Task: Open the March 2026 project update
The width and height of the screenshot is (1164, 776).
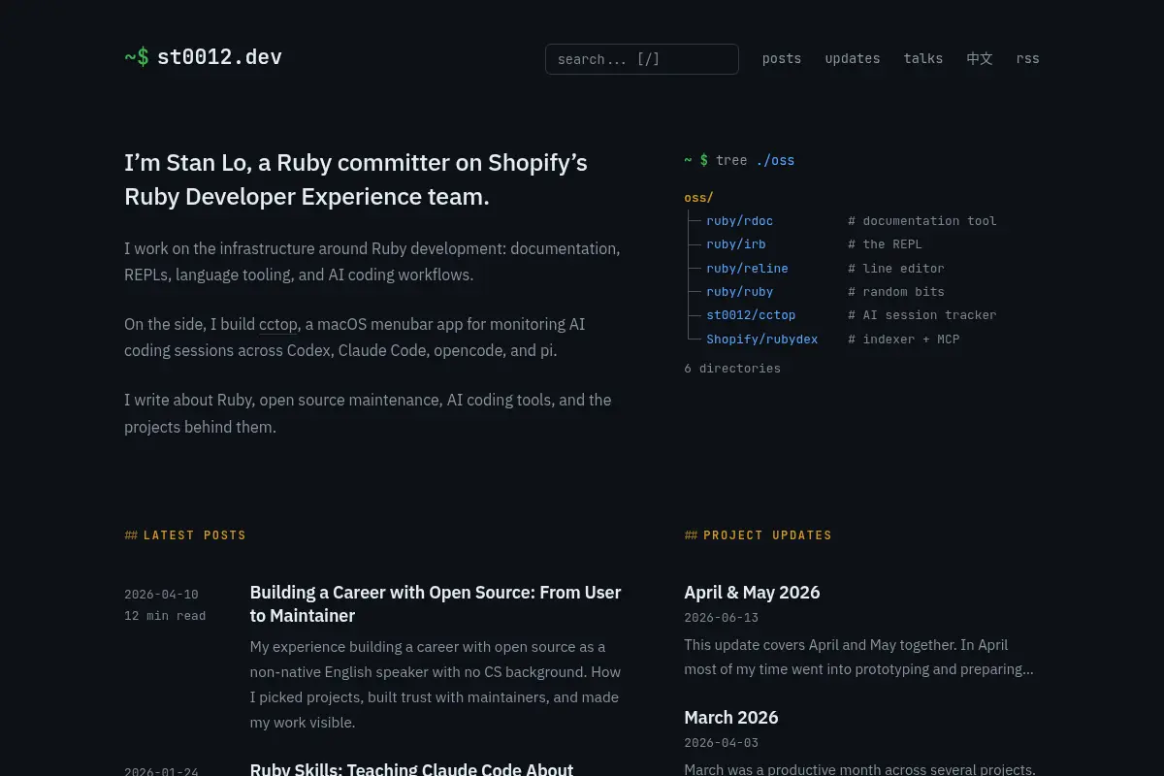Action: 731,717
